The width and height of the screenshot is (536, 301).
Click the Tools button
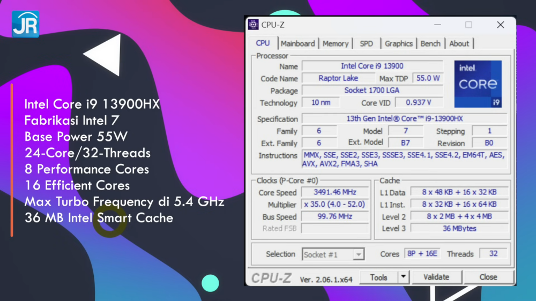(x=378, y=277)
